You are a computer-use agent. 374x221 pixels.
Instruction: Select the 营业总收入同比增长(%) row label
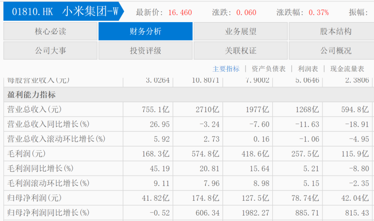click(48, 124)
